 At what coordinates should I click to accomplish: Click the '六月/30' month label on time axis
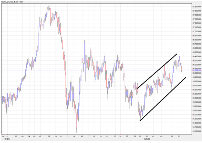coord(147,139)
